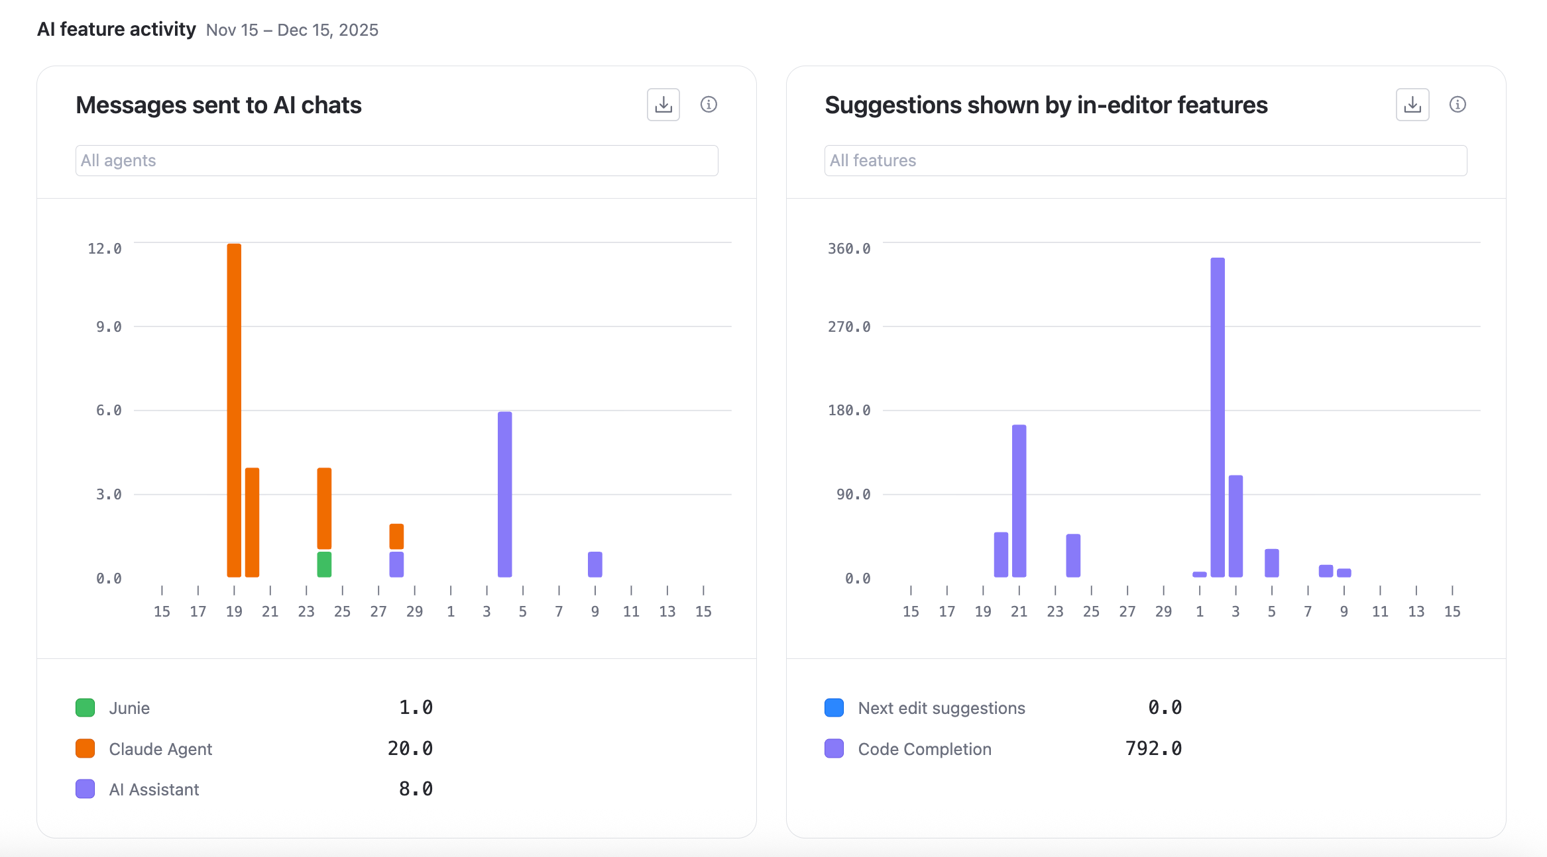Toggle the AI Assistant series visibility
Image resolution: width=1547 pixels, height=857 pixels.
154,789
